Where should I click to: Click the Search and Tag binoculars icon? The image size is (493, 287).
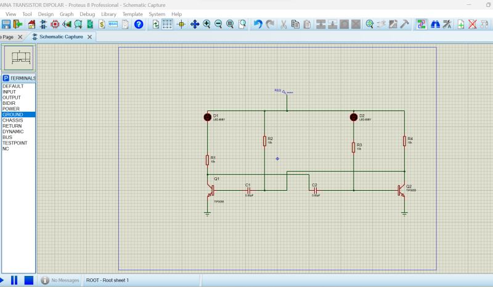click(434, 25)
